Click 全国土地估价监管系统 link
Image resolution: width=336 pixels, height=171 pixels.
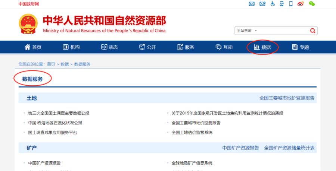[x=192, y=133]
